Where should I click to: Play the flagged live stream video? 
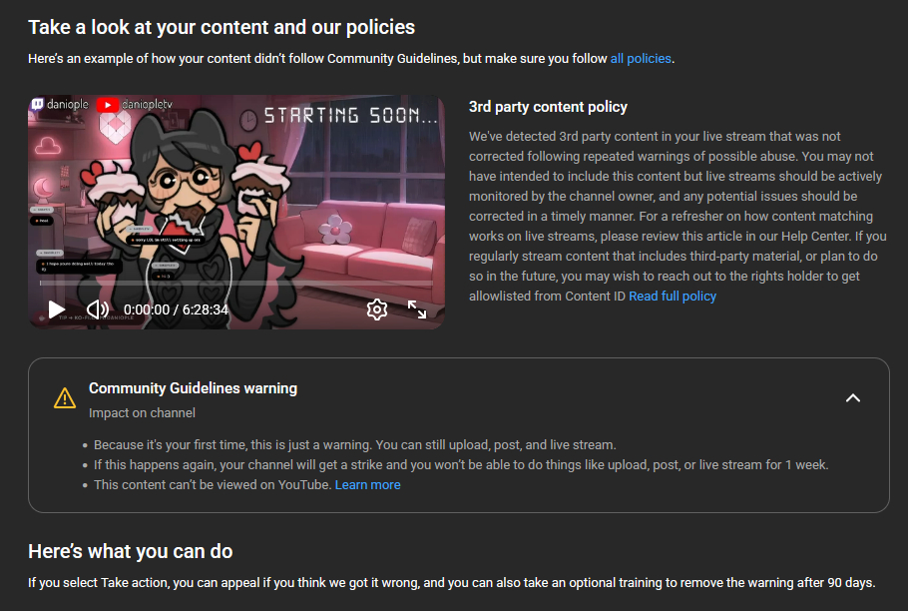pos(56,309)
